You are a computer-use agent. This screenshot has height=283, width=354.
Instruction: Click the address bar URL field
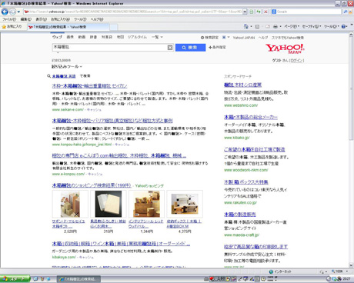pos(132,12)
